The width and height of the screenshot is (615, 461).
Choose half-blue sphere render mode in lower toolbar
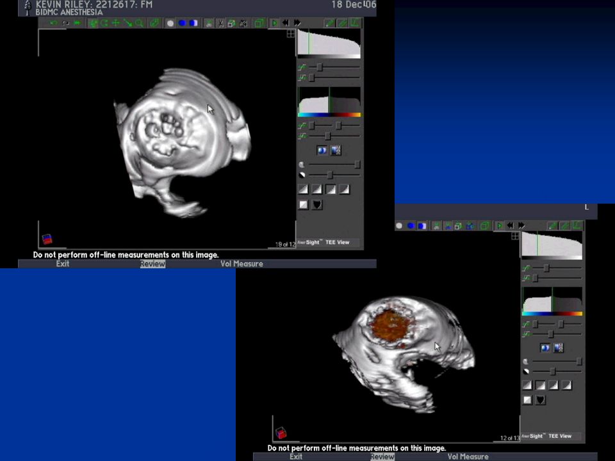click(x=422, y=226)
